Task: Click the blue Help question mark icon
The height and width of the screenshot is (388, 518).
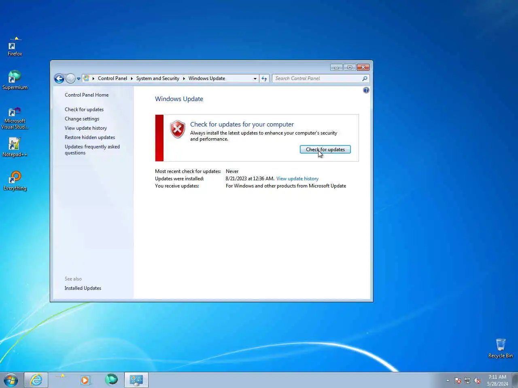Action: click(366, 90)
